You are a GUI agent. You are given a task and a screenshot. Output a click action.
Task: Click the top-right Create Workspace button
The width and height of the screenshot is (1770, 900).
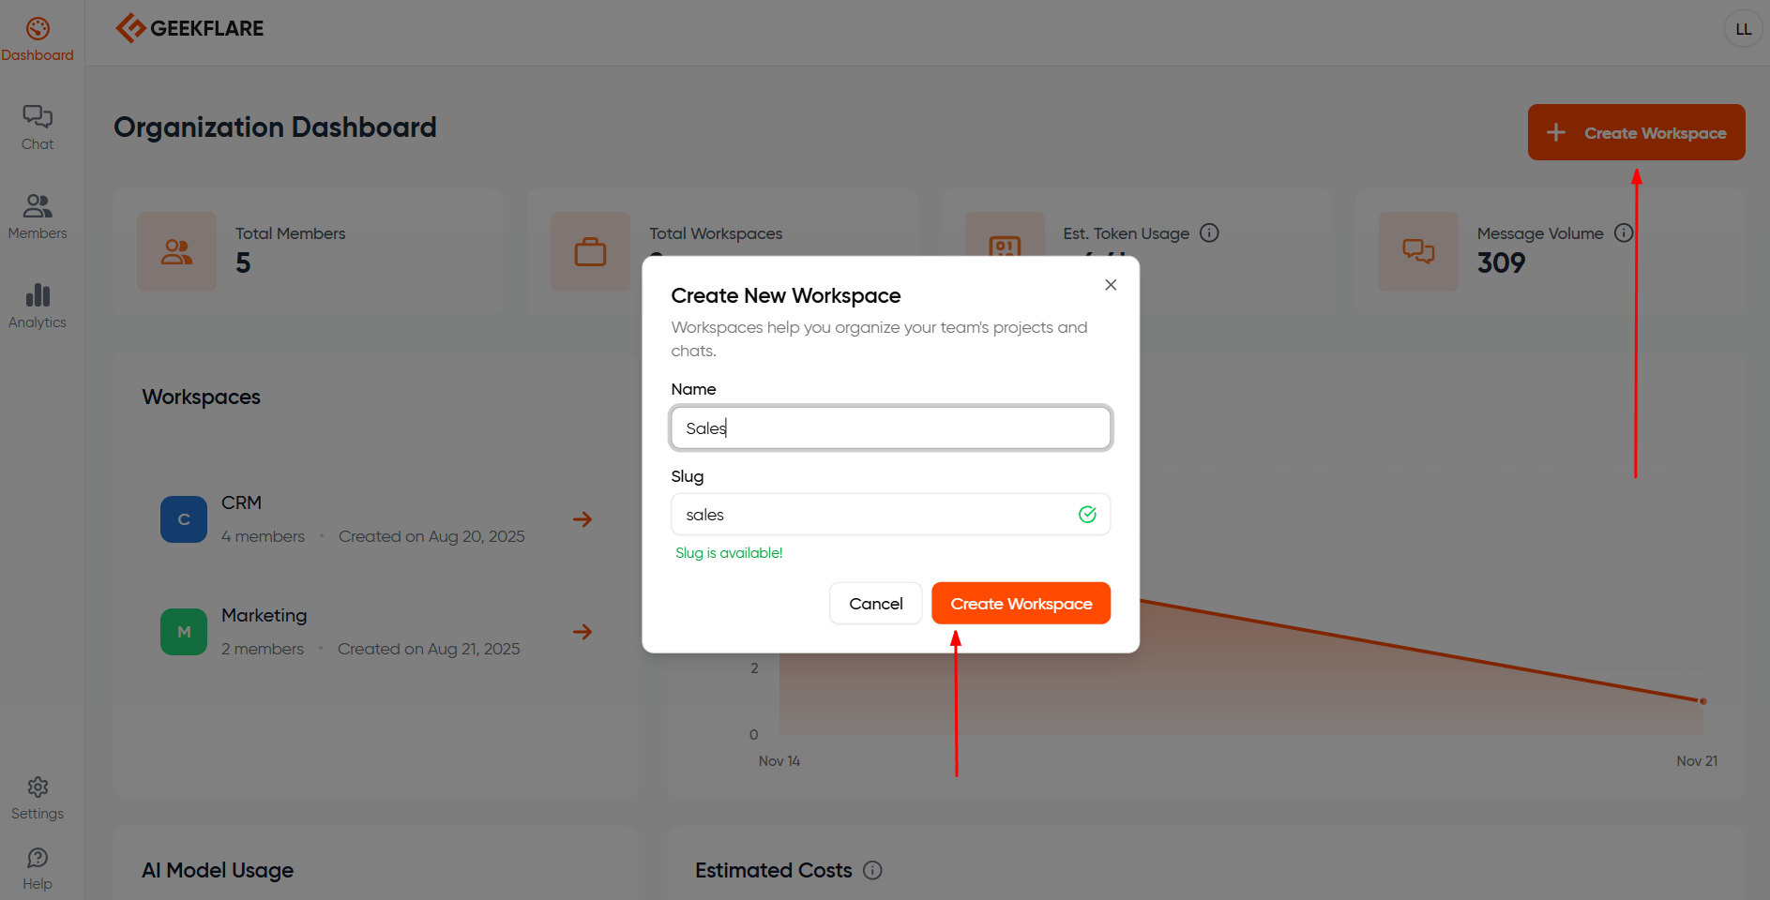1637,132
